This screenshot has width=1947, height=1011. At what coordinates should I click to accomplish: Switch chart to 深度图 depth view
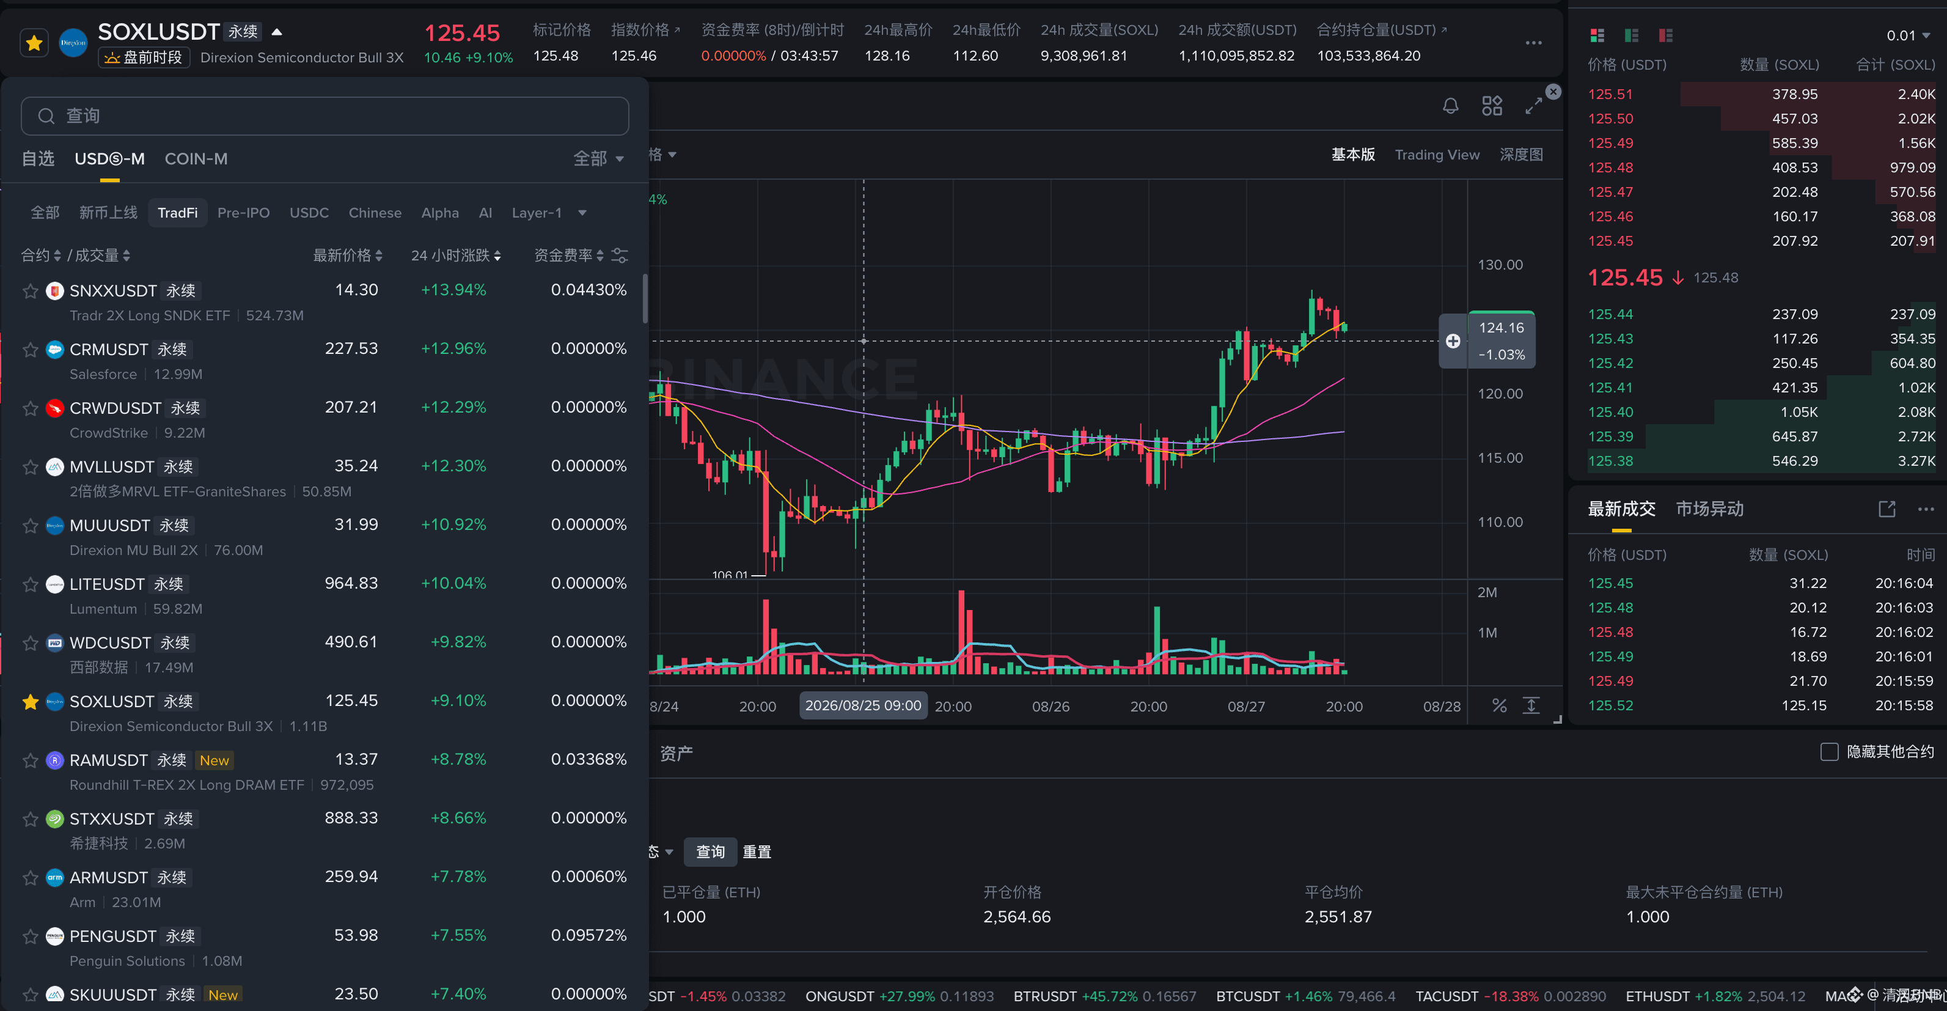1520,155
